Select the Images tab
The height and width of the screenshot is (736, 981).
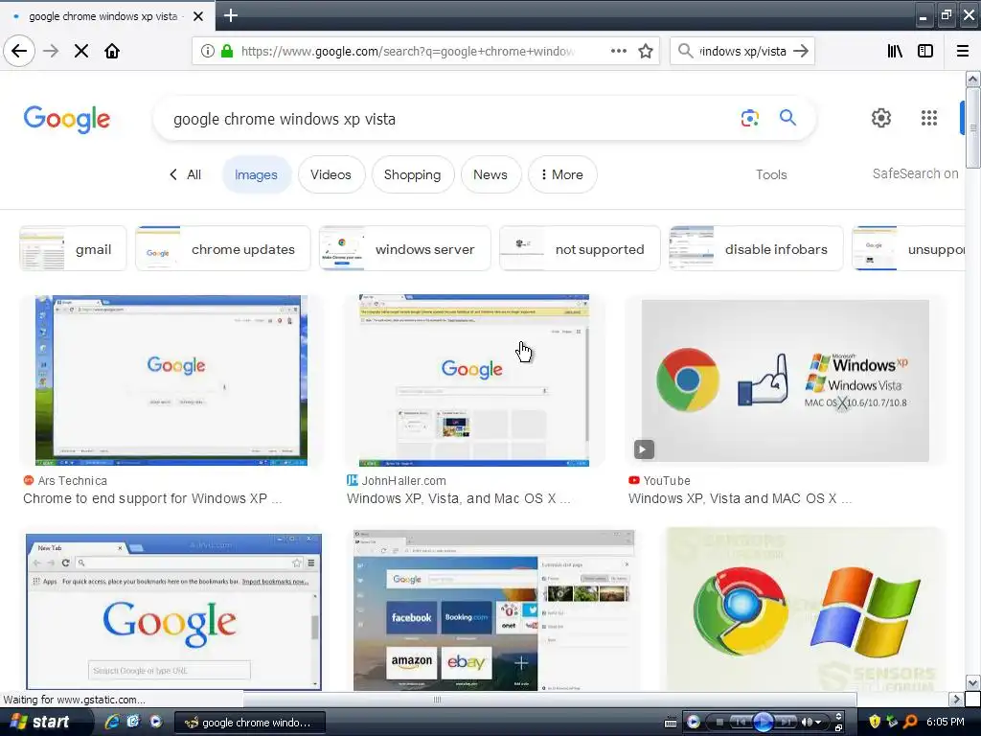pos(256,174)
